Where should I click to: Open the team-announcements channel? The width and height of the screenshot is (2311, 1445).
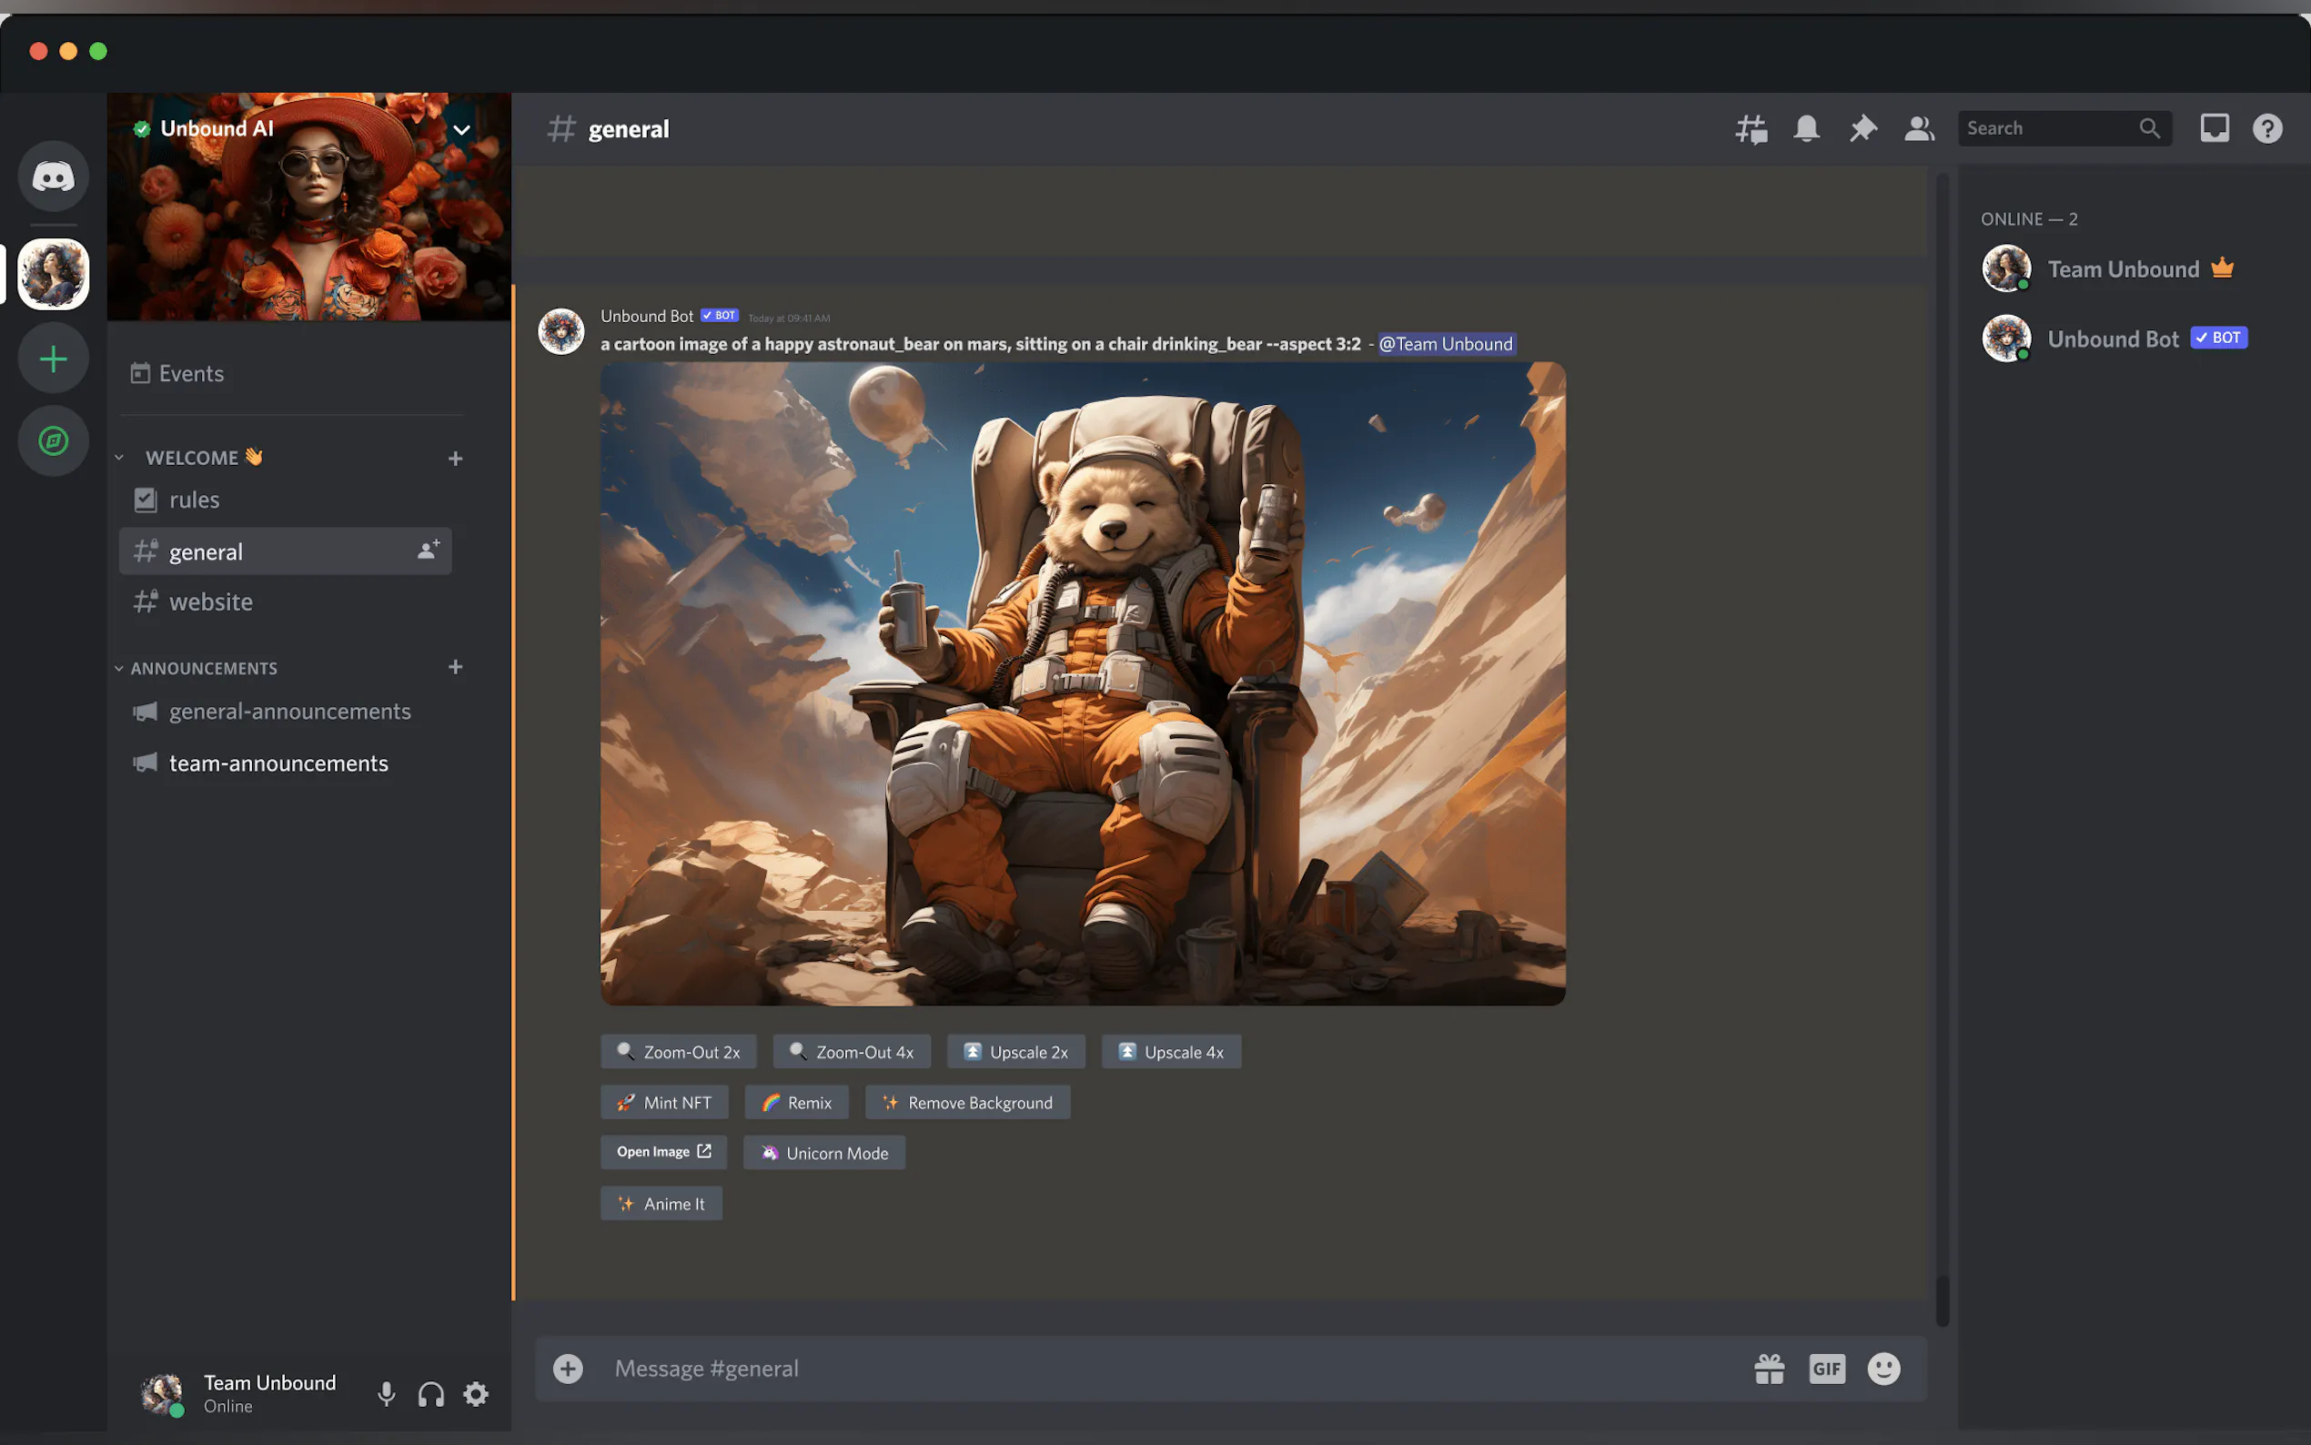278,763
